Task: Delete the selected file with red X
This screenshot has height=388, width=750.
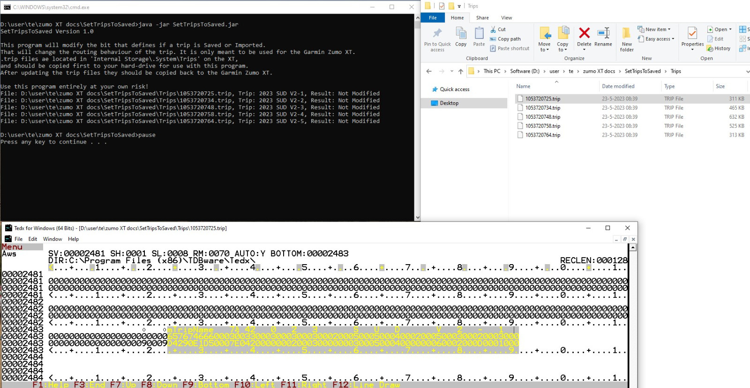Action: click(x=584, y=37)
